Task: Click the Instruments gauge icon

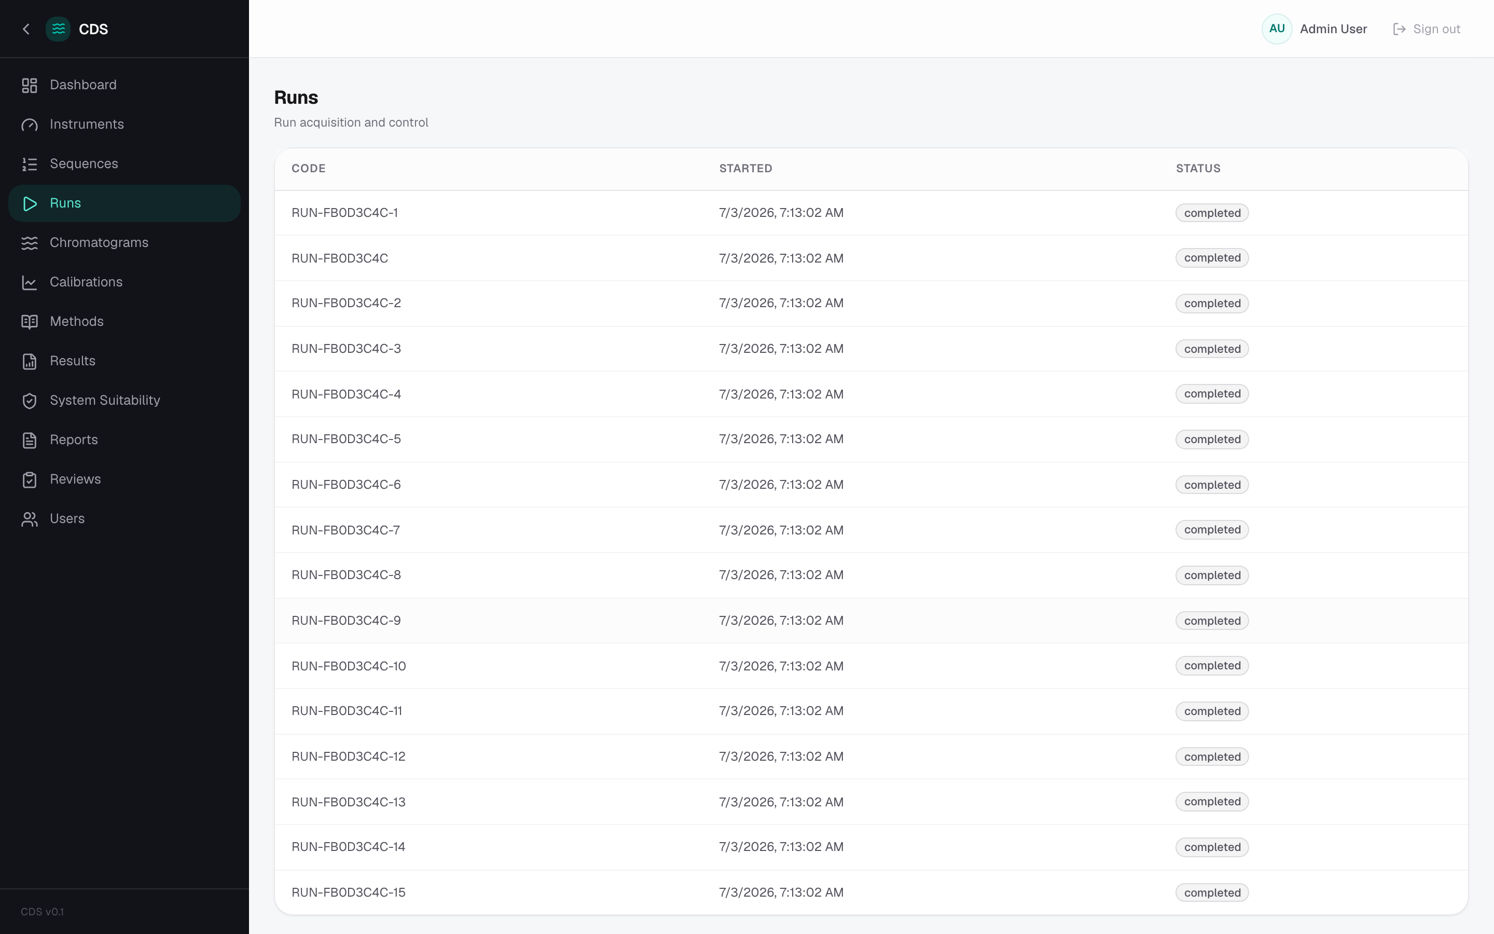Action: 30,125
